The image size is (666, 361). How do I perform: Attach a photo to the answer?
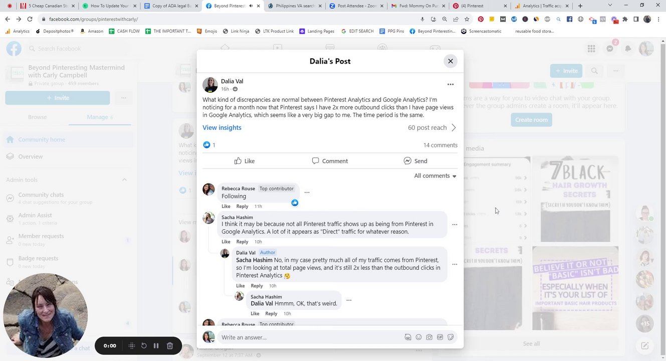click(429, 337)
